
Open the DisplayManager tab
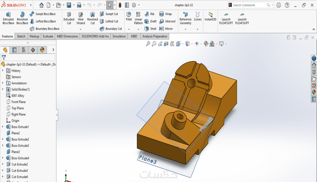point(42,50)
